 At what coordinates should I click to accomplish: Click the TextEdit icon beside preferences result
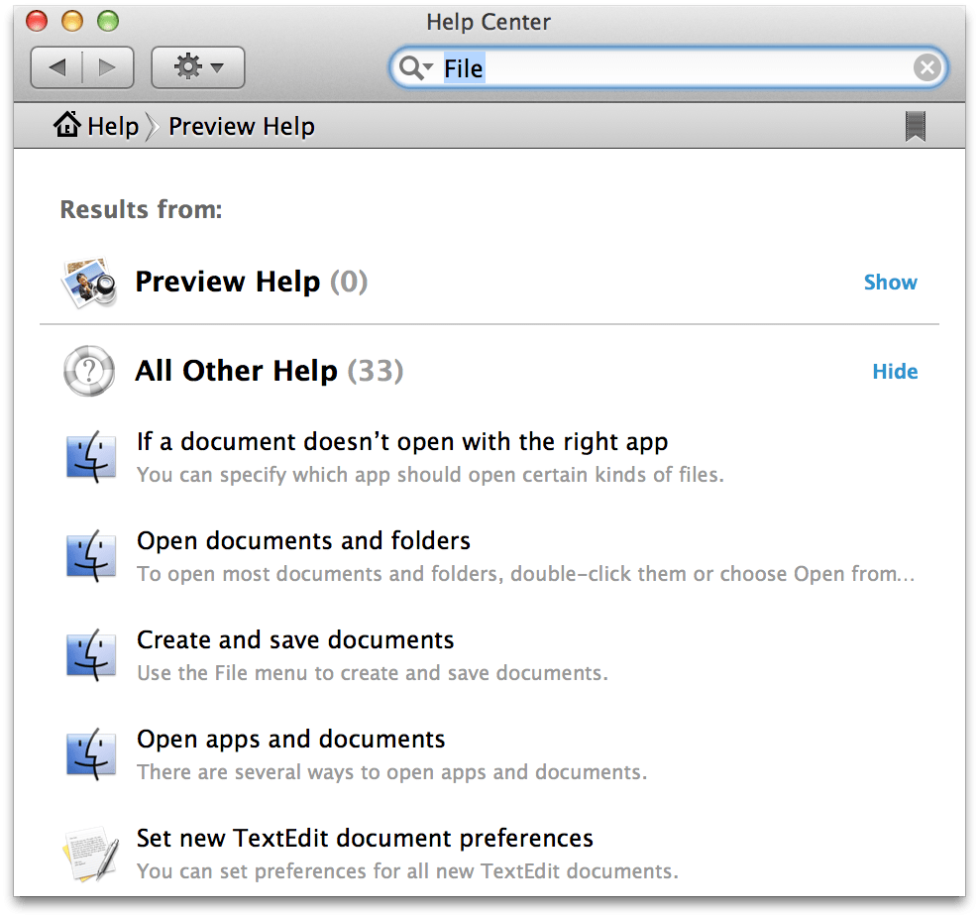91,854
